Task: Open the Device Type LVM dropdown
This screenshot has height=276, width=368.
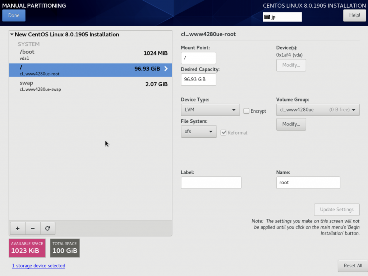Action: 210,110
